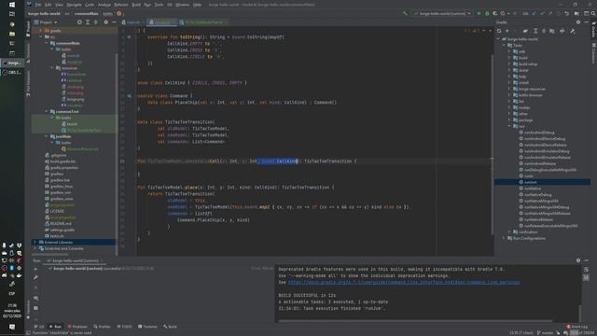Open the Project view selector dropdown
597x336 pixels.
tap(46, 22)
